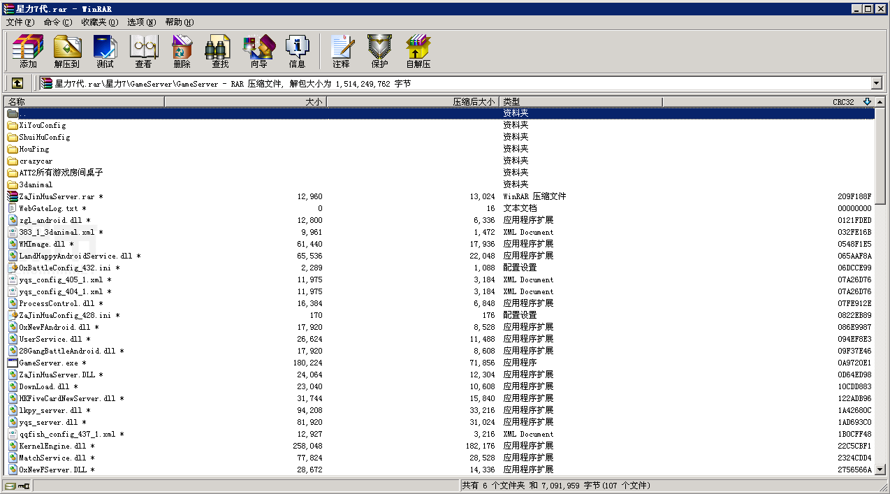Sort by the CRC32 column header
Screen dimensions: 890x494
768,102
